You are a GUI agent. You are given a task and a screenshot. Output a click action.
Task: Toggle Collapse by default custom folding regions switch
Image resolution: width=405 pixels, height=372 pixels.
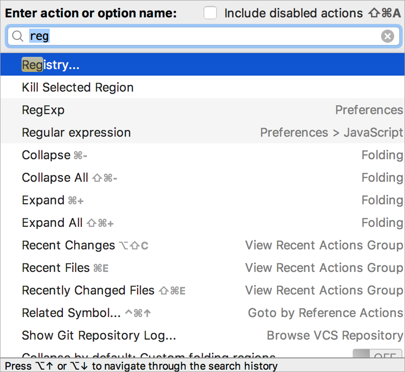[377, 354]
